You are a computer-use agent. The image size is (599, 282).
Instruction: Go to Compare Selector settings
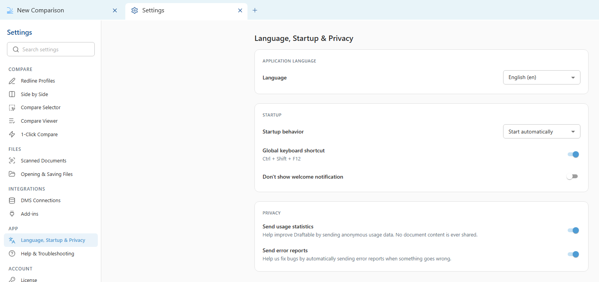pos(51,108)
